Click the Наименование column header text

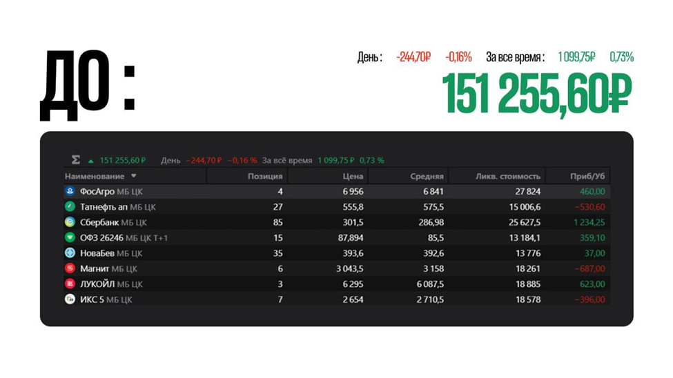pyautogui.click(x=95, y=177)
